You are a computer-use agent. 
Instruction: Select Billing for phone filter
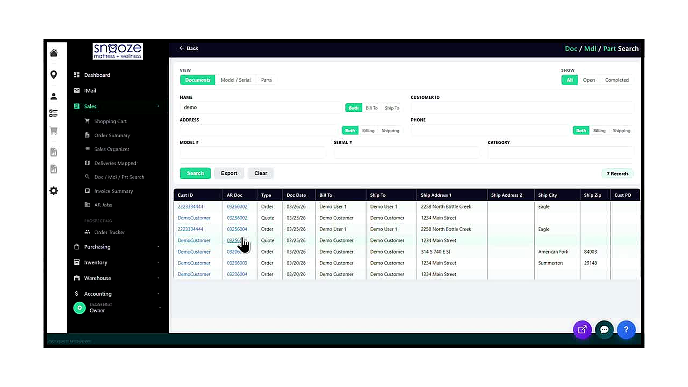(x=599, y=130)
